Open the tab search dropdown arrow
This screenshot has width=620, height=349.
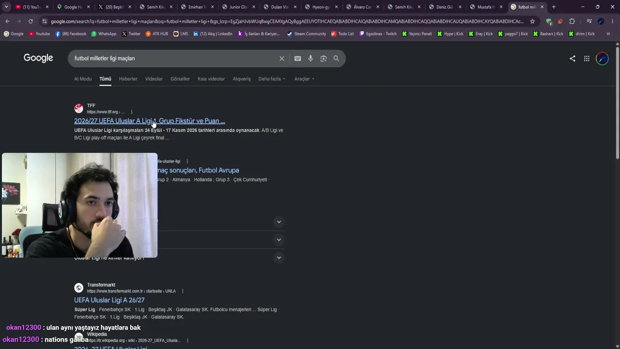click(x=6, y=7)
